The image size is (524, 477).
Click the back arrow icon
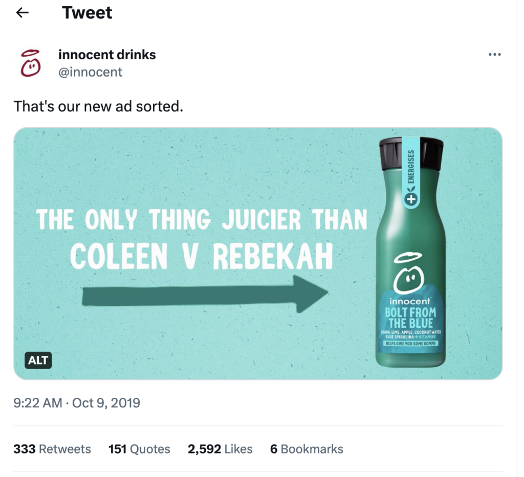(x=23, y=13)
